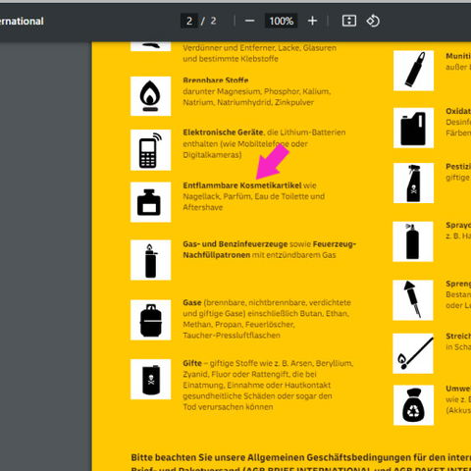This screenshot has height=471, width=471.
Task: Click the zoom out minus button
Action: (249, 21)
